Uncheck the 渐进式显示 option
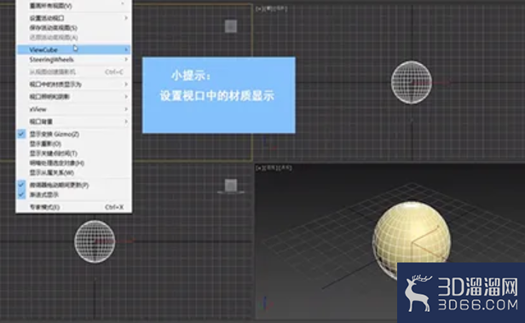Image resolution: width=525 pixels, height=323 pixels. (73, 194)
